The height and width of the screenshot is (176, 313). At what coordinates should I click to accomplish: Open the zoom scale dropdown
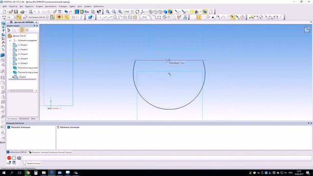pyautogui.click(x=132, y=12)
